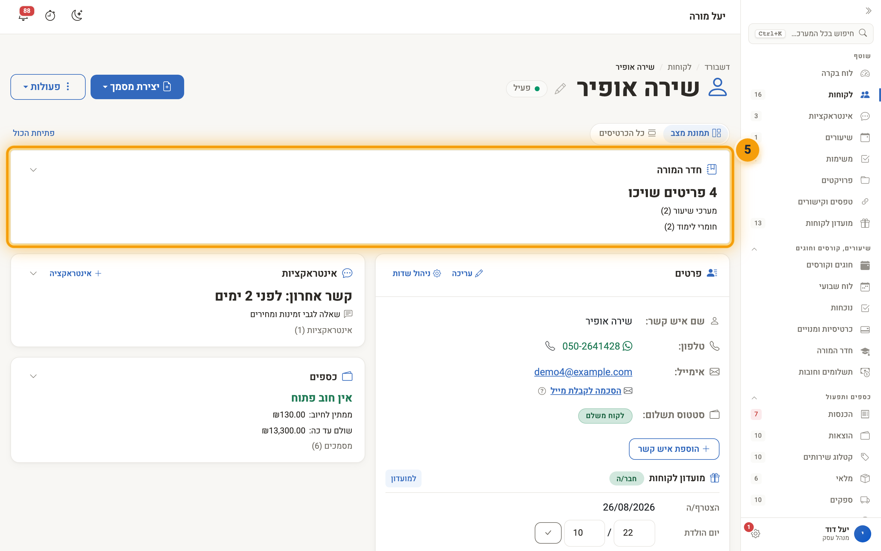Collapse the שיעורים, קורסים וחוגים sidebar section

pos(754,249)
